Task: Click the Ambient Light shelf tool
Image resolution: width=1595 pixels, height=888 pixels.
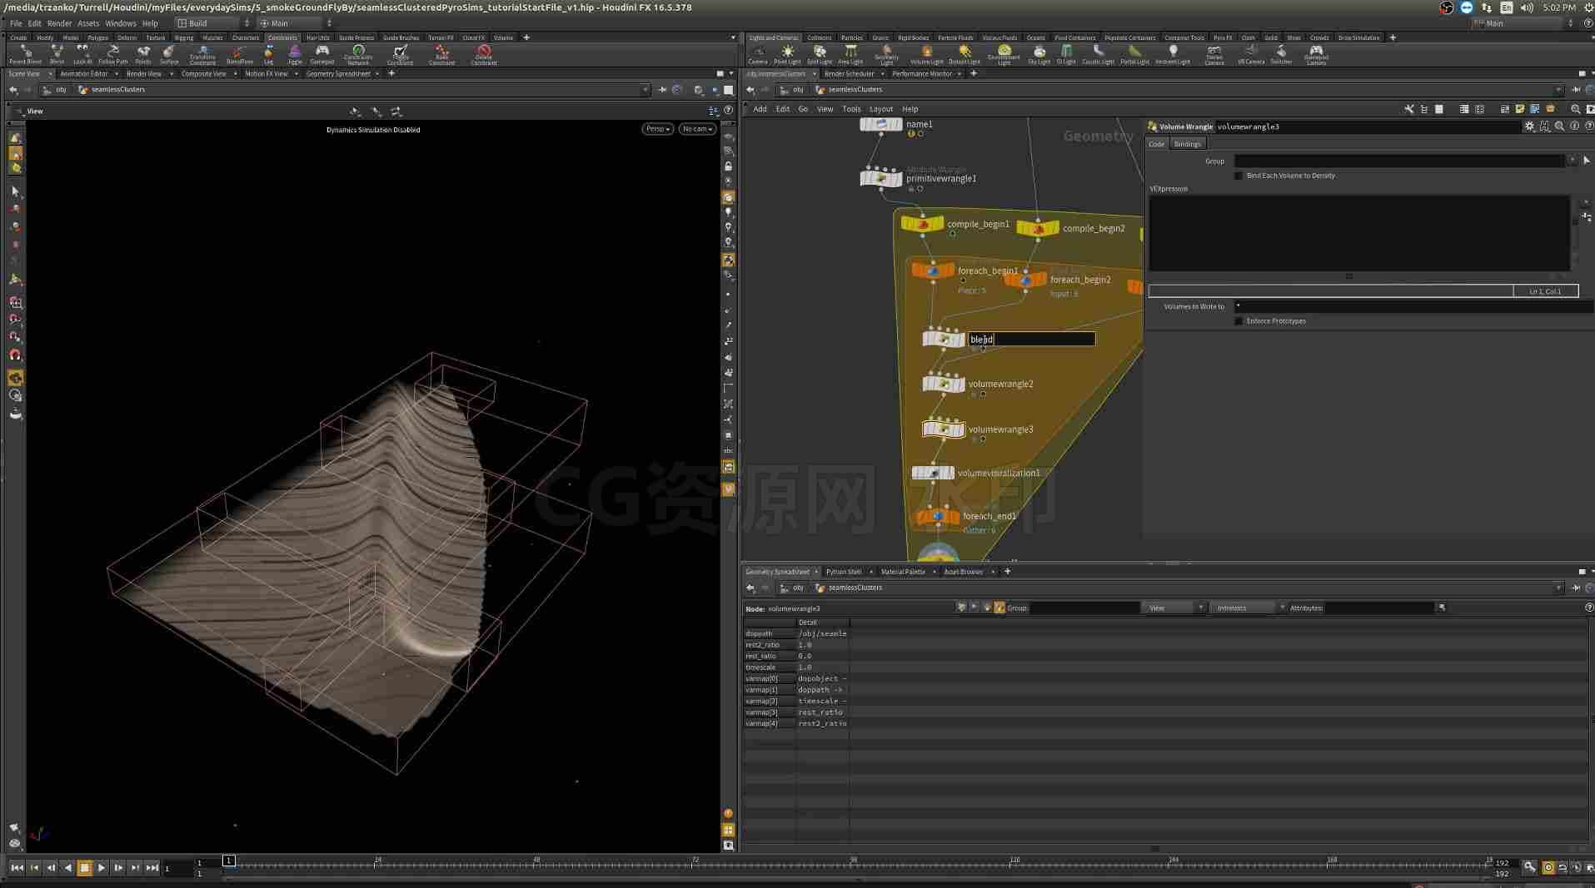Action: [1173, 55]
